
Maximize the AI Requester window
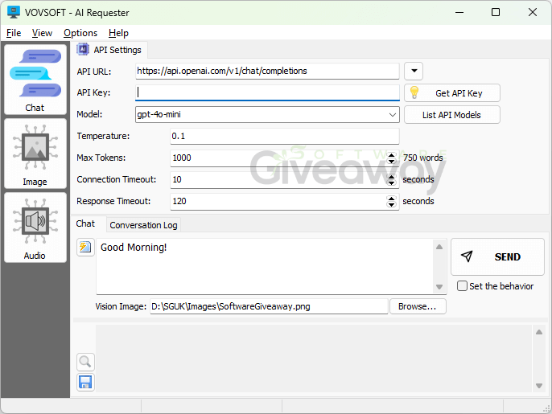(x=496, y=12)
